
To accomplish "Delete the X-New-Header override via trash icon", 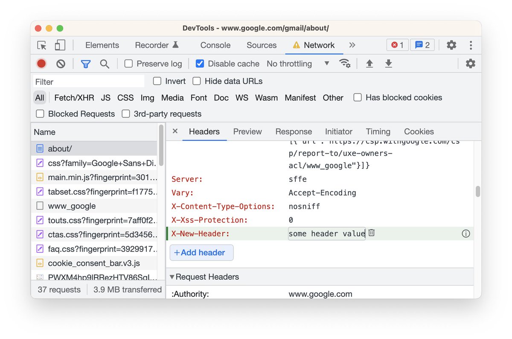I will [x=371, y=234].
